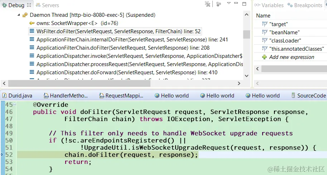Click the stack frame icon beside ApplicationDispatcher.doForward

click(32, 72)
